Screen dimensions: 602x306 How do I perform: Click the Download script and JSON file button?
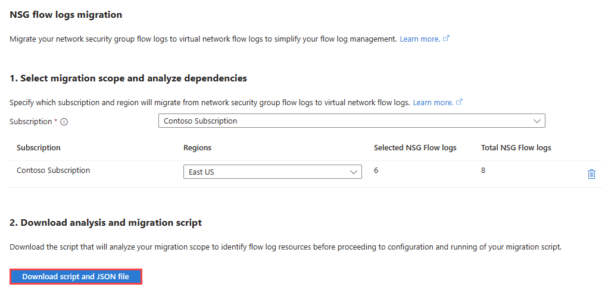[x=76, y=276]
